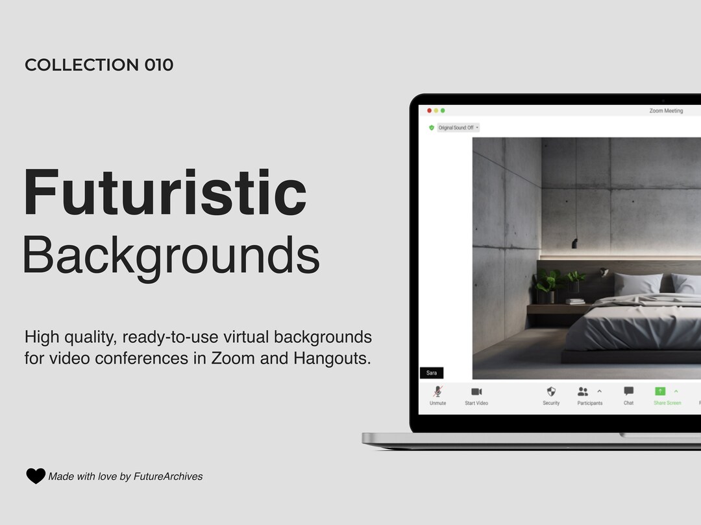Click the green traffic light button

443,110
